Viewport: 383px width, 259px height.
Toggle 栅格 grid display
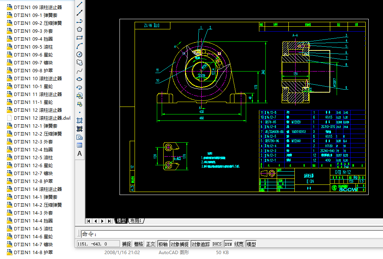(138, 244)
